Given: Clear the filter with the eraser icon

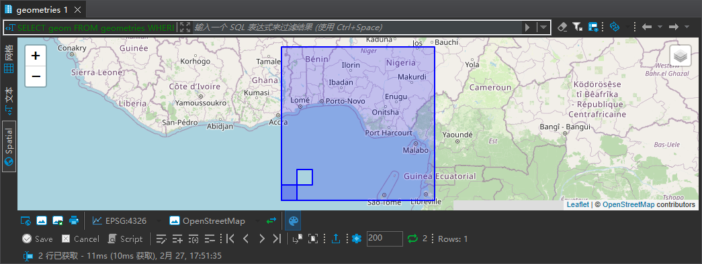Looking at the screenshot, I should pos(562,27).
